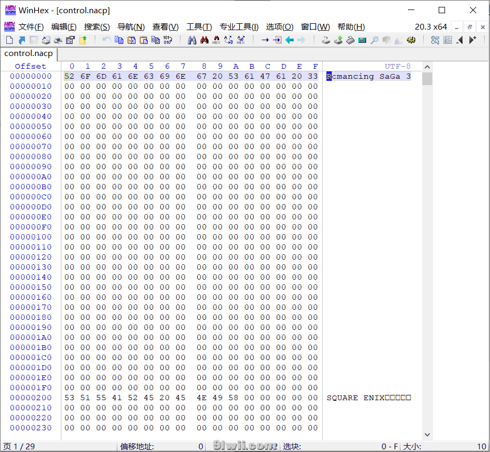The image size is (490, 452).
Task: Click the HEX search icon next to the red binoculars
Action: (216, 40)
